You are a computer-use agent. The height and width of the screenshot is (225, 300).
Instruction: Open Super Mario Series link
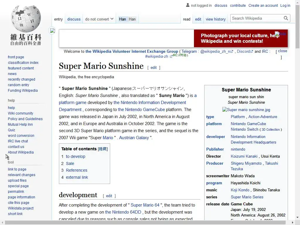pos(247,197)
